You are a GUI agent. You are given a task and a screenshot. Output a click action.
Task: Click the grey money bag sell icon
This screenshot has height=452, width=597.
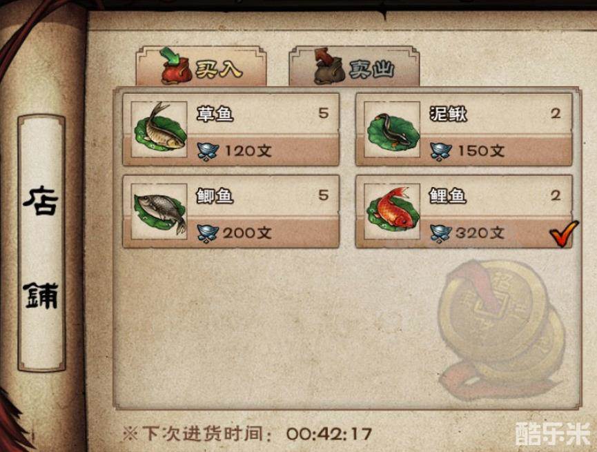click(x=329, y=66)
